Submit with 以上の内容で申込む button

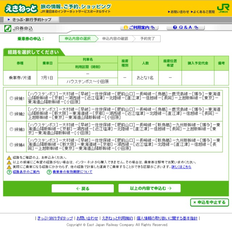tap(149, 188)
